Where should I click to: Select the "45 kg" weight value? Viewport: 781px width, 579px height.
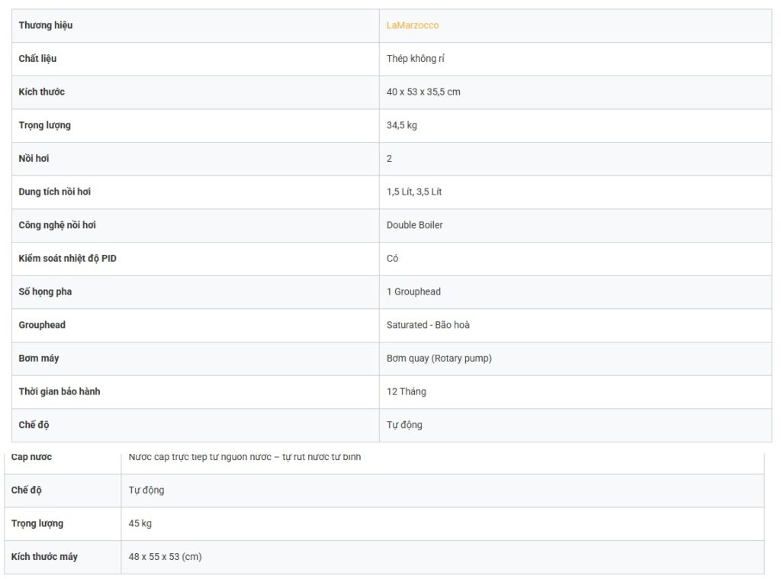140,523
